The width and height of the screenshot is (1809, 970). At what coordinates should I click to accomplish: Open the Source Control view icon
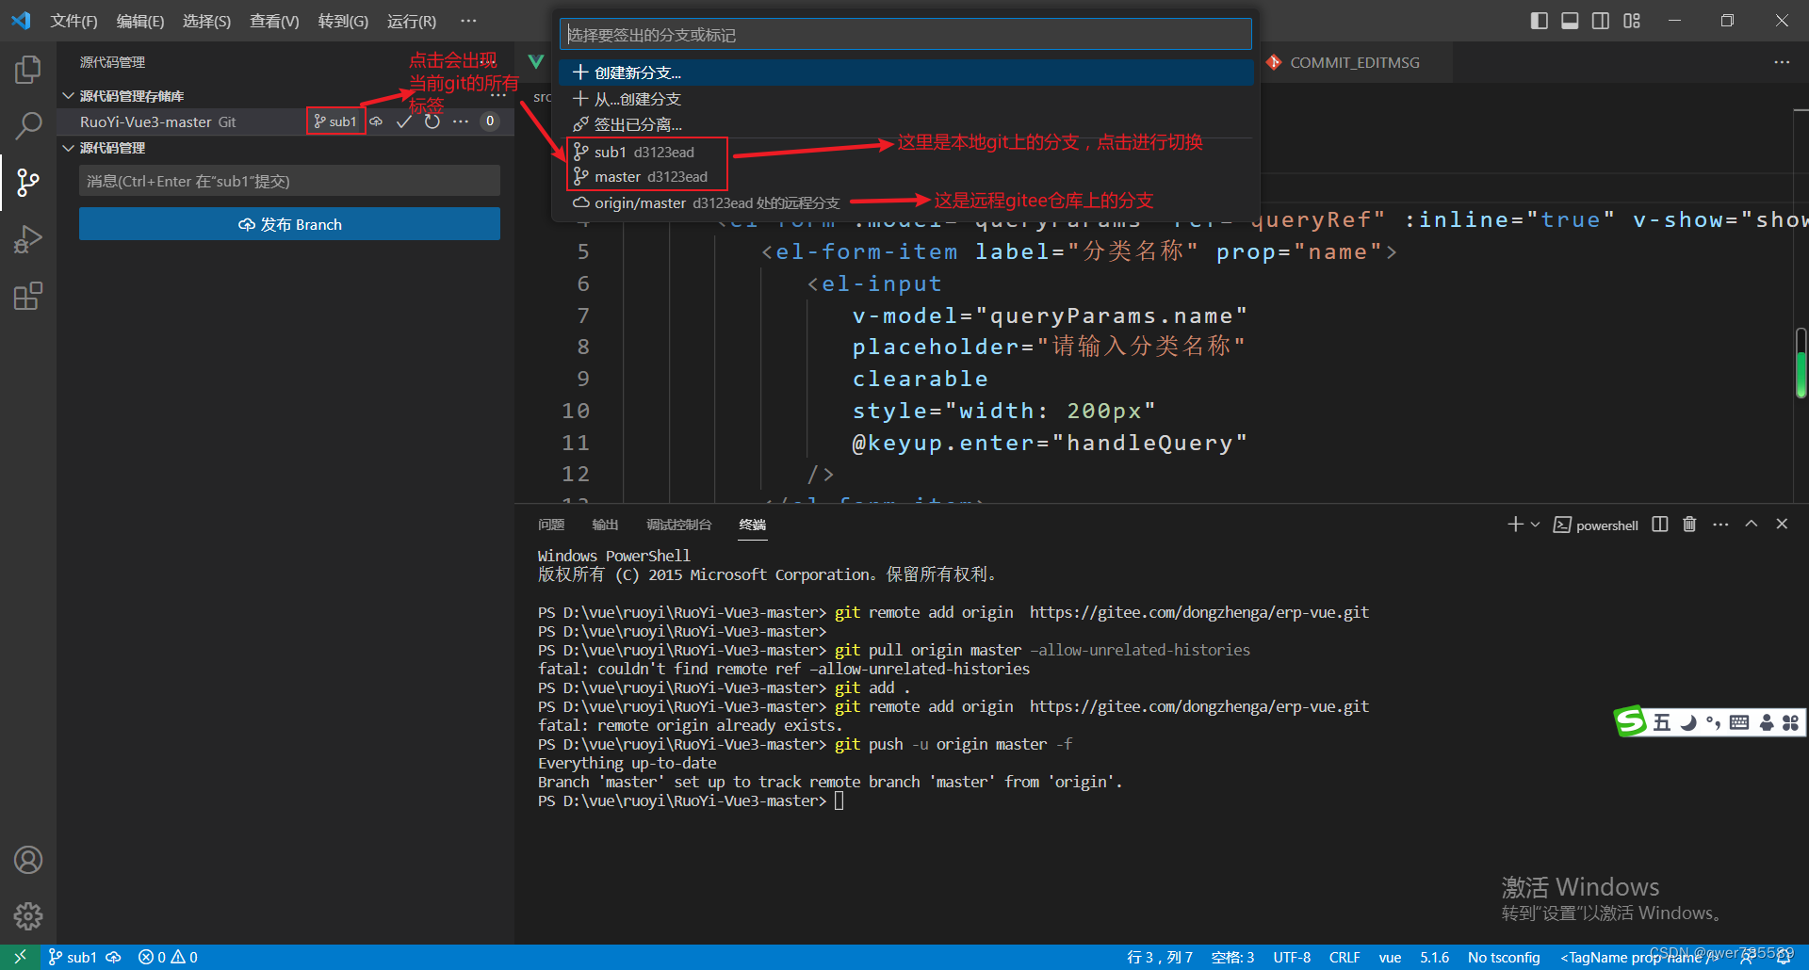28,182
